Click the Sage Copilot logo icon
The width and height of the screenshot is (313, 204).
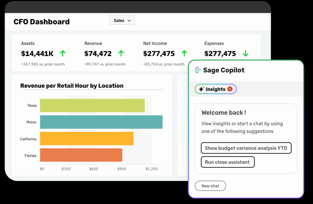click(197, 70)
